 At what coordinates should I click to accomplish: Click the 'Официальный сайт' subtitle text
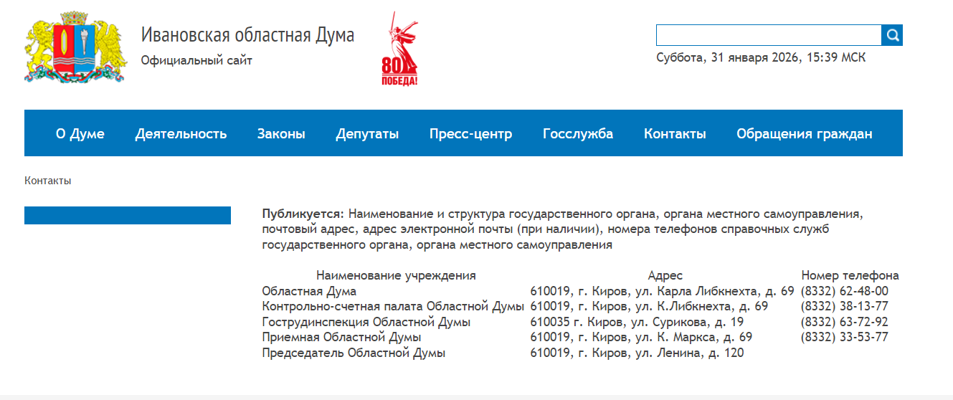click(x=196, y=61)
